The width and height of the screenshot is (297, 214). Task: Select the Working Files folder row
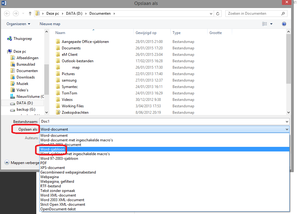[x=125, y=106]
